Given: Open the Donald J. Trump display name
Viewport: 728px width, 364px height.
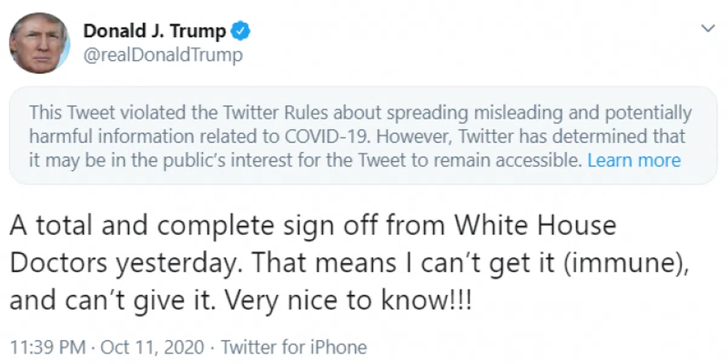Looking at the screenshot, I should 155,30.
